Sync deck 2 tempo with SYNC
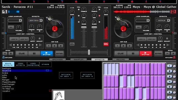This screenshot has width=178, height=100. pyautogui.click(x=158, y=54)
